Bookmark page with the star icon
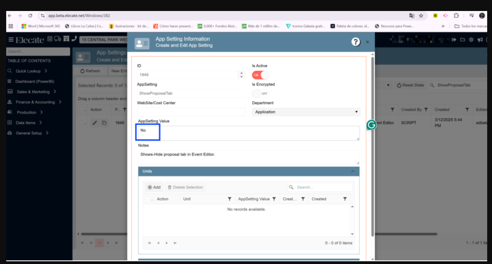Screen dimensions: 492x264 point(421,16)
